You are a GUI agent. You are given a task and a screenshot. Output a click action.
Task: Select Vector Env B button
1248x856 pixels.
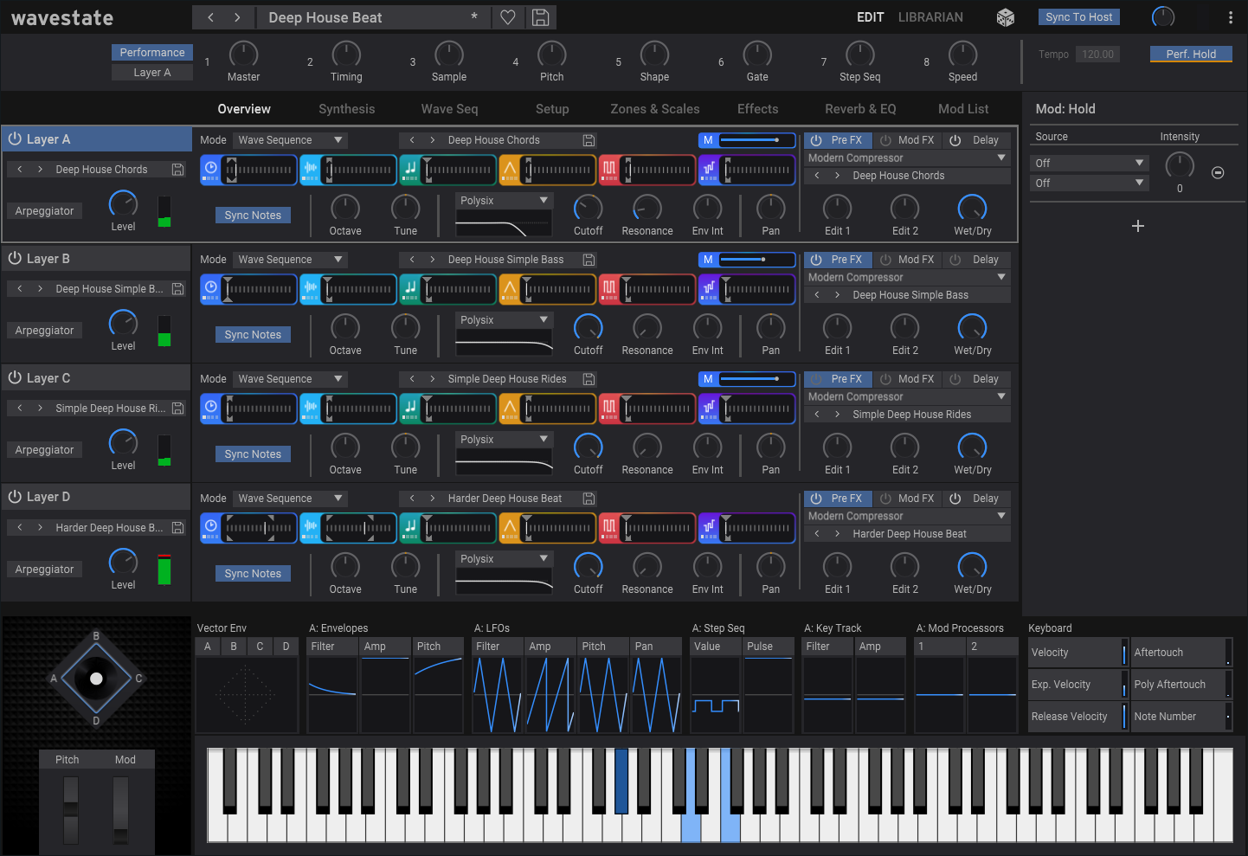point(234,647)
